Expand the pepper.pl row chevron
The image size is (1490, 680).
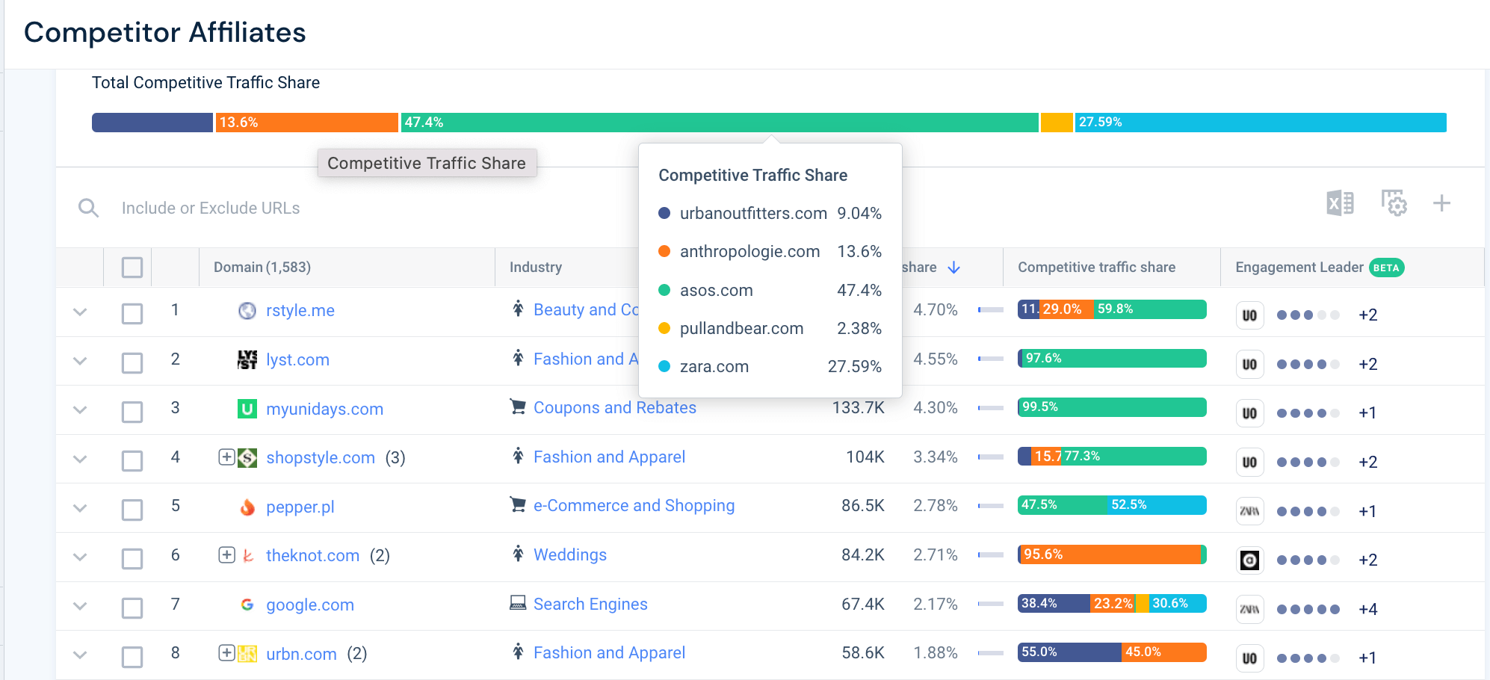(80, 508)
